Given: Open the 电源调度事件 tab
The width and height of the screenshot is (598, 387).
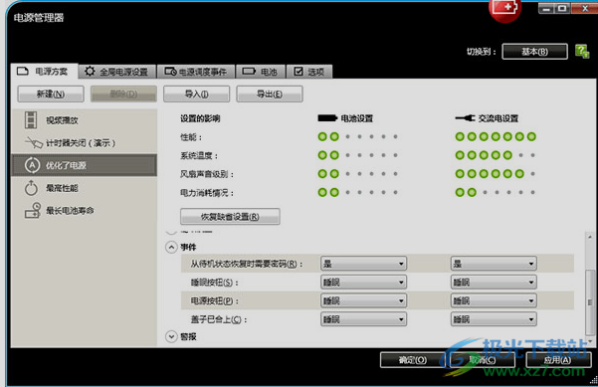Looking at the screenshot, I should point(196,72).
